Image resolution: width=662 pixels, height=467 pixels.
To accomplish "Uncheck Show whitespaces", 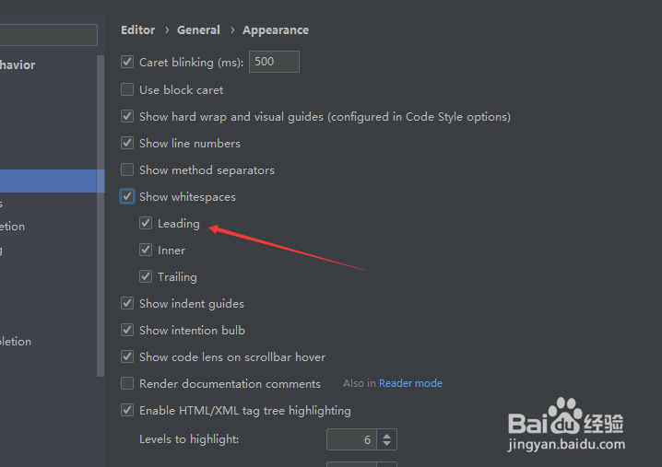I will (x=127, y=196).
